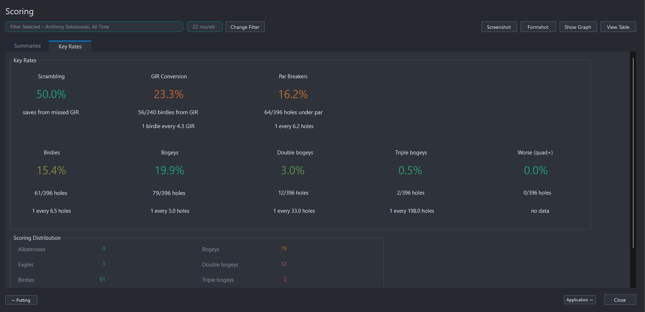Go forward to the Application page
The width and height of the screenshot is (645, 312).
pos(580,300)
